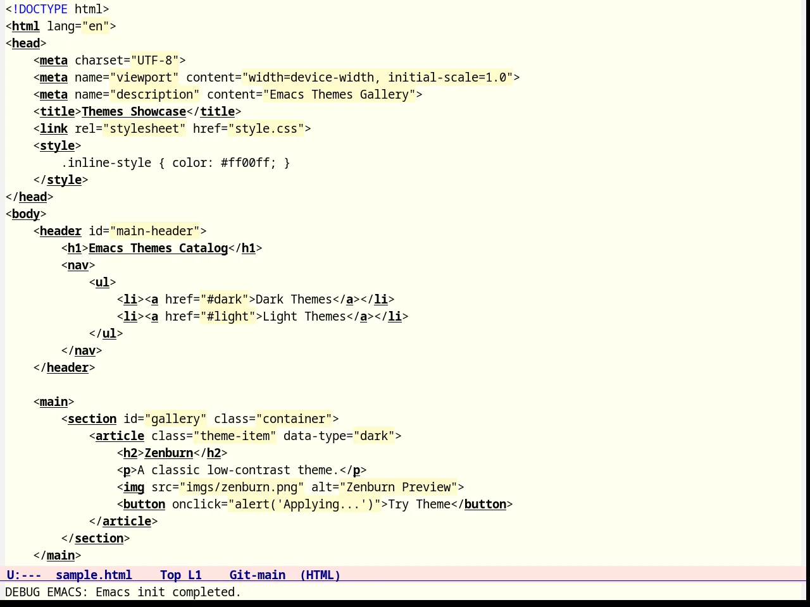
Task: Click the closing head tag
Action: coord(29,197)
